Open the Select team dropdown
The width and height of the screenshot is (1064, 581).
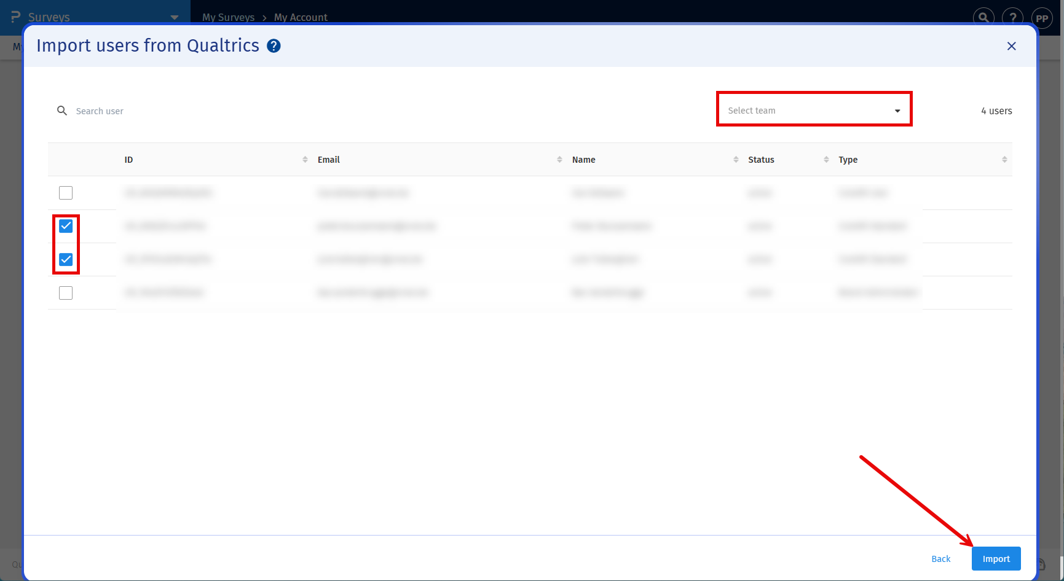814,111
